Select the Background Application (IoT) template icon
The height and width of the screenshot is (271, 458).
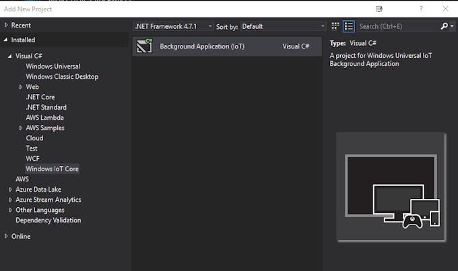point(145,46)
